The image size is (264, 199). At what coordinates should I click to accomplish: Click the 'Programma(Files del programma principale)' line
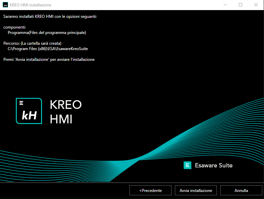(47, 33)
